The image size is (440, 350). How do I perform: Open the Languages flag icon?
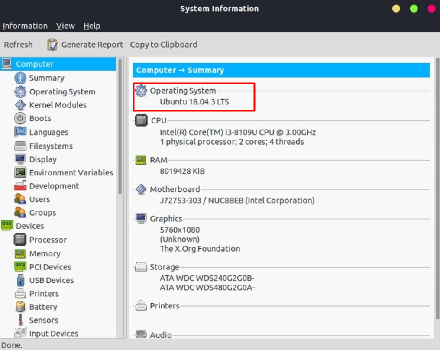click(x=20, y=132)
